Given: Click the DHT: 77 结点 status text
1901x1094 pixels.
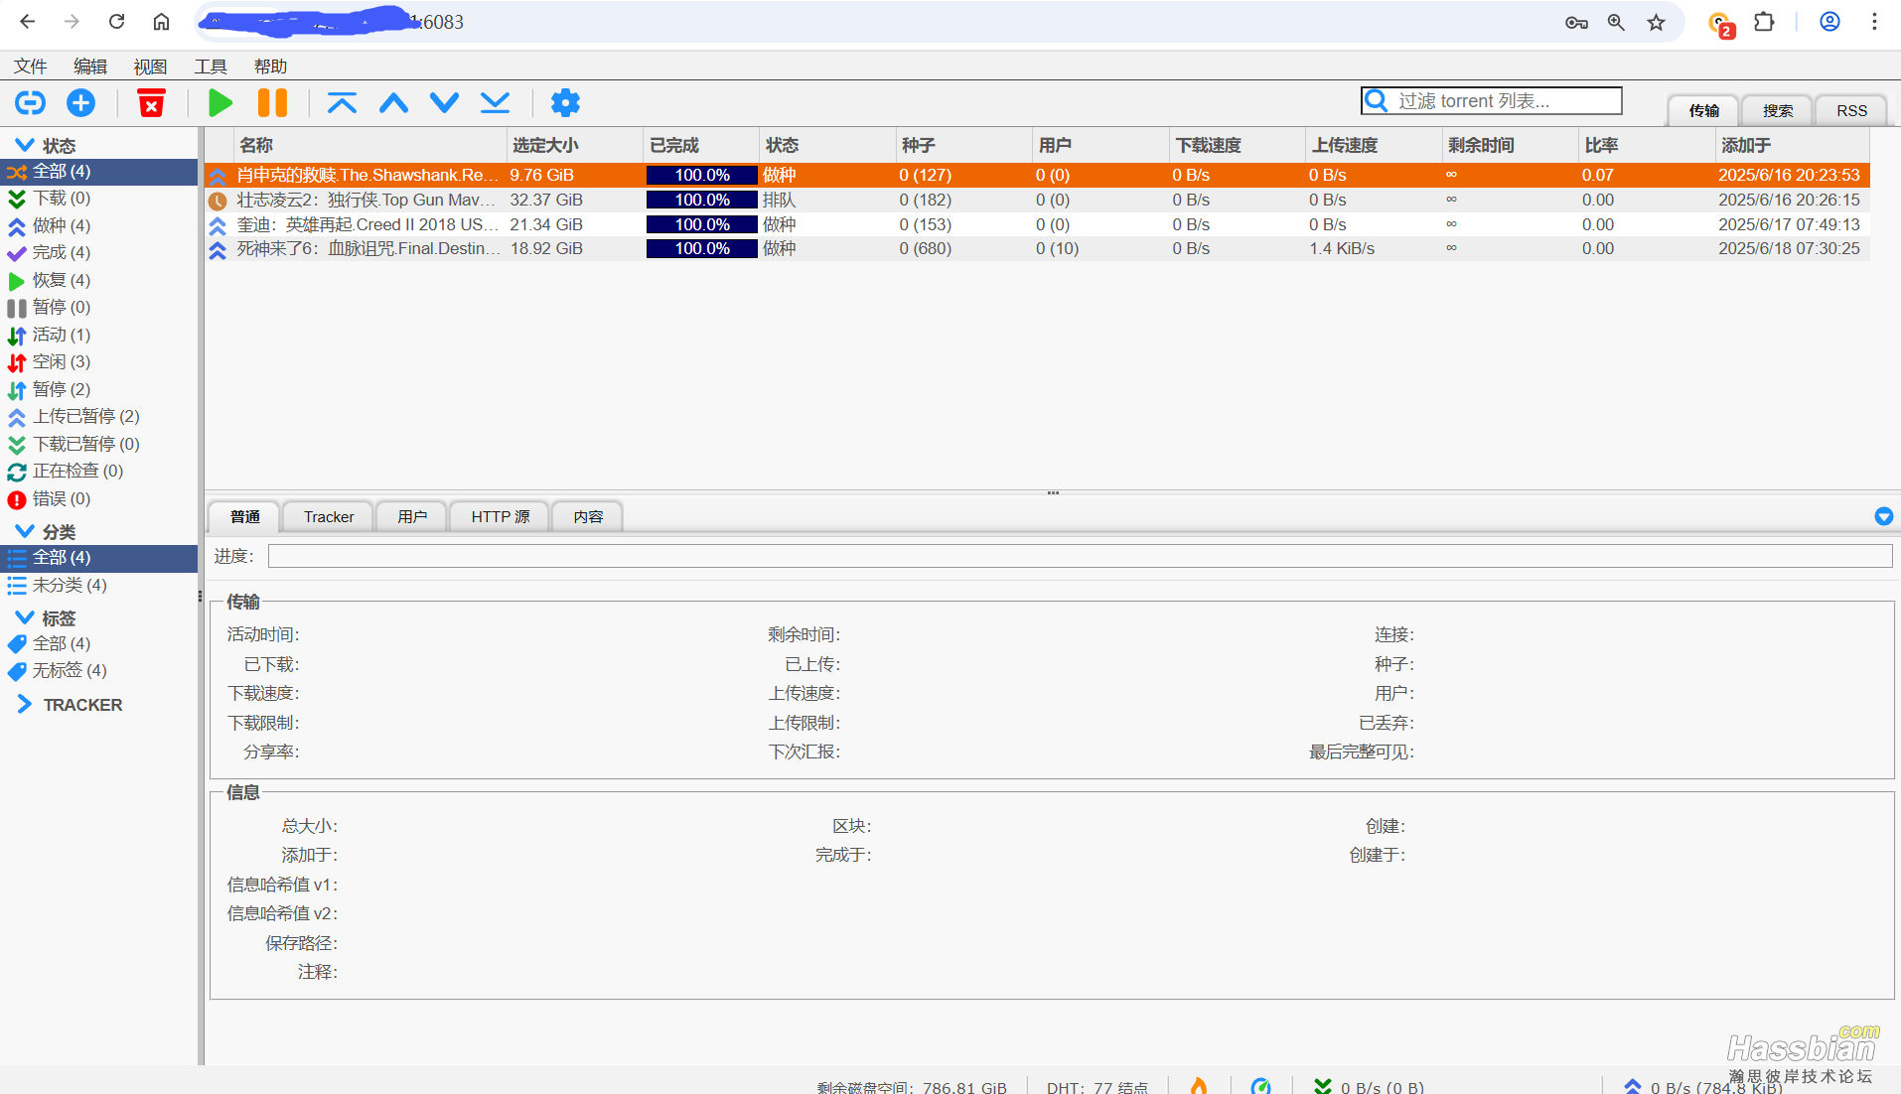Looking at the screenshot, I should click(1097, 1087).
